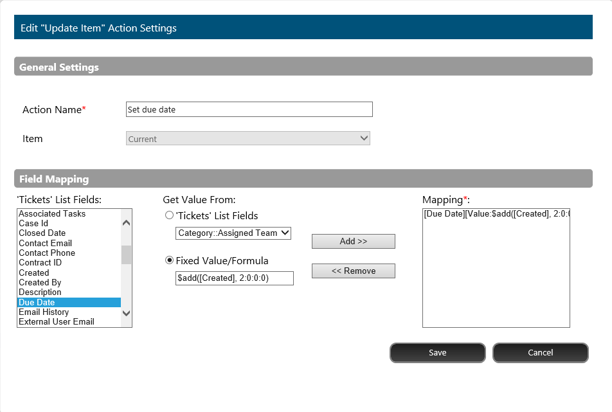Expand the Item dropdown showing Current
The height and width of the screenshot is (412, 612).
pos(248,139)
